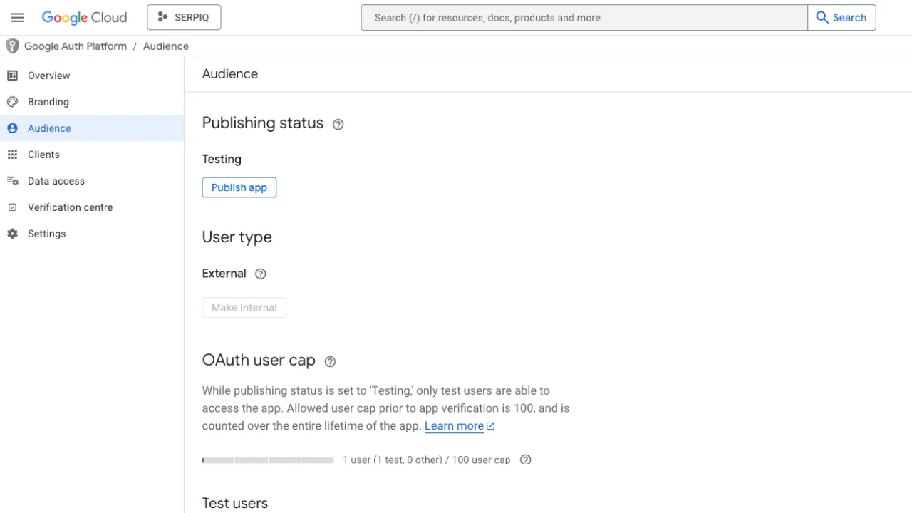Show help tooltip for External user type
The height and width of the screenshot is (513, 912).
pos(261,274)
